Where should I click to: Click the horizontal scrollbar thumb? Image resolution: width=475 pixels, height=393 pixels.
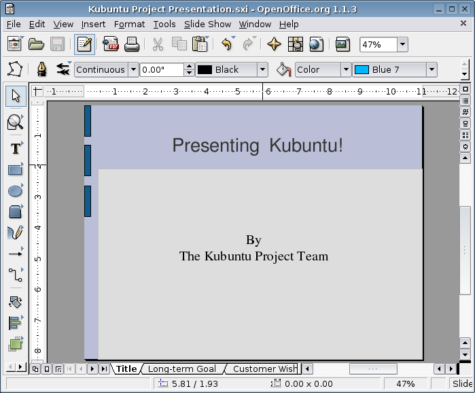click(x=373, y=369)
